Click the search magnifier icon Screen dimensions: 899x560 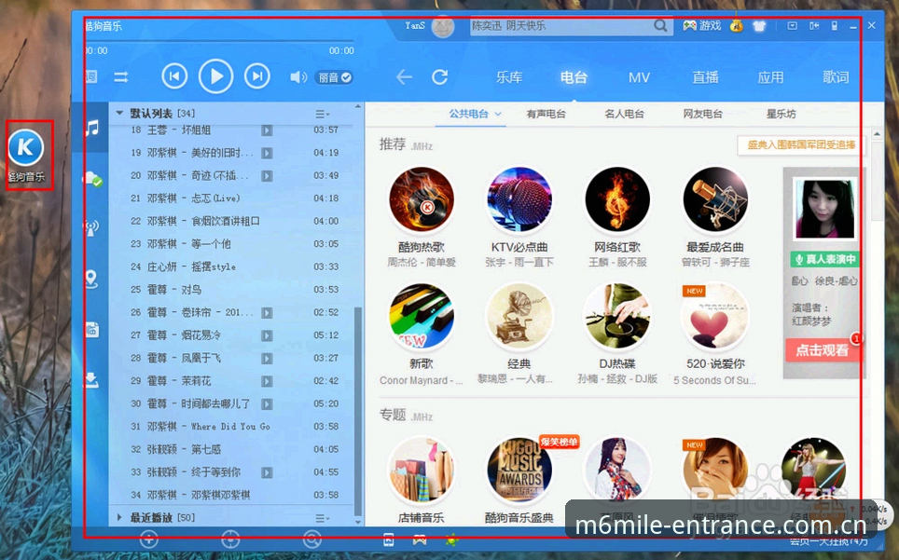[660, 26]
